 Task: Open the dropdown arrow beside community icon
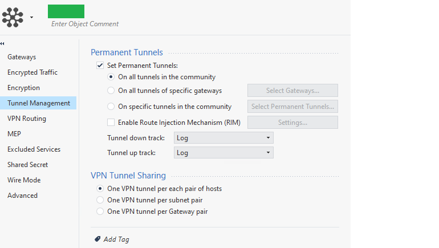point(31,17)
